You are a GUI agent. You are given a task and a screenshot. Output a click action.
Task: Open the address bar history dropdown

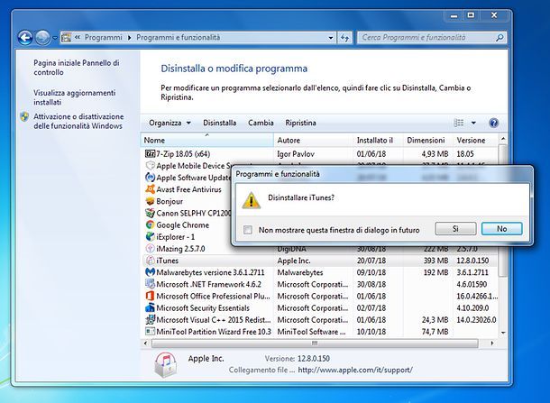(330, 38)
